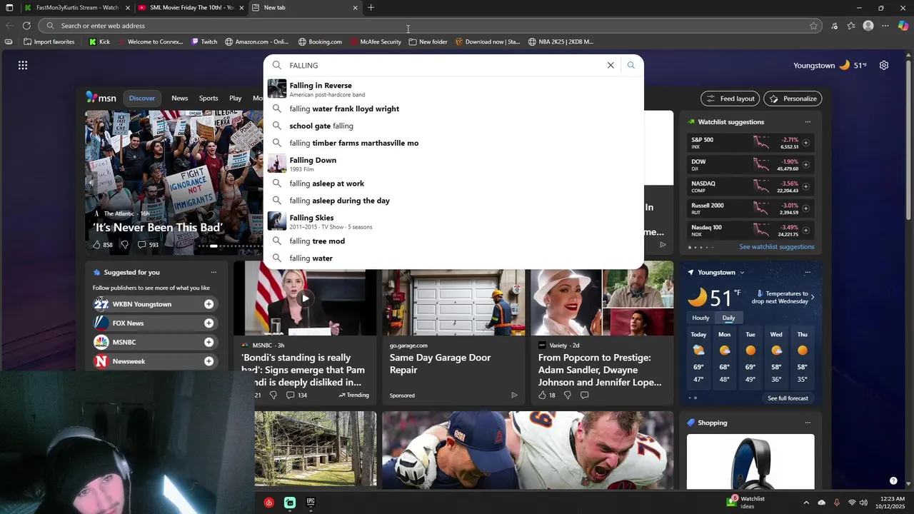
Task: Open the tab actions menu icon
Action: pos(9,8)
